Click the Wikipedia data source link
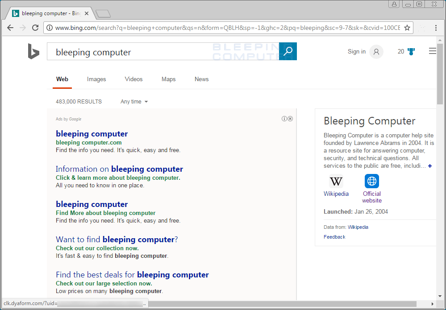 (x=358, y=227)
